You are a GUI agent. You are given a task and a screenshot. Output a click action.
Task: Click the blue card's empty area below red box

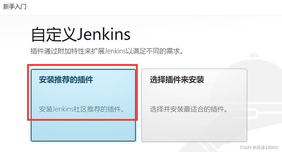(x=83, y=131)
